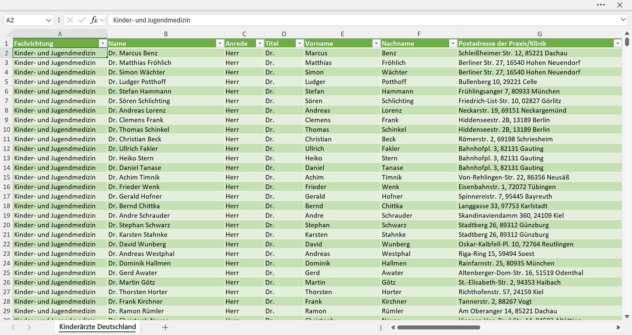This screenshot has height=335, width=632.
Task: Open the Postadresse column filter dropdown
Action: (617, 43)
